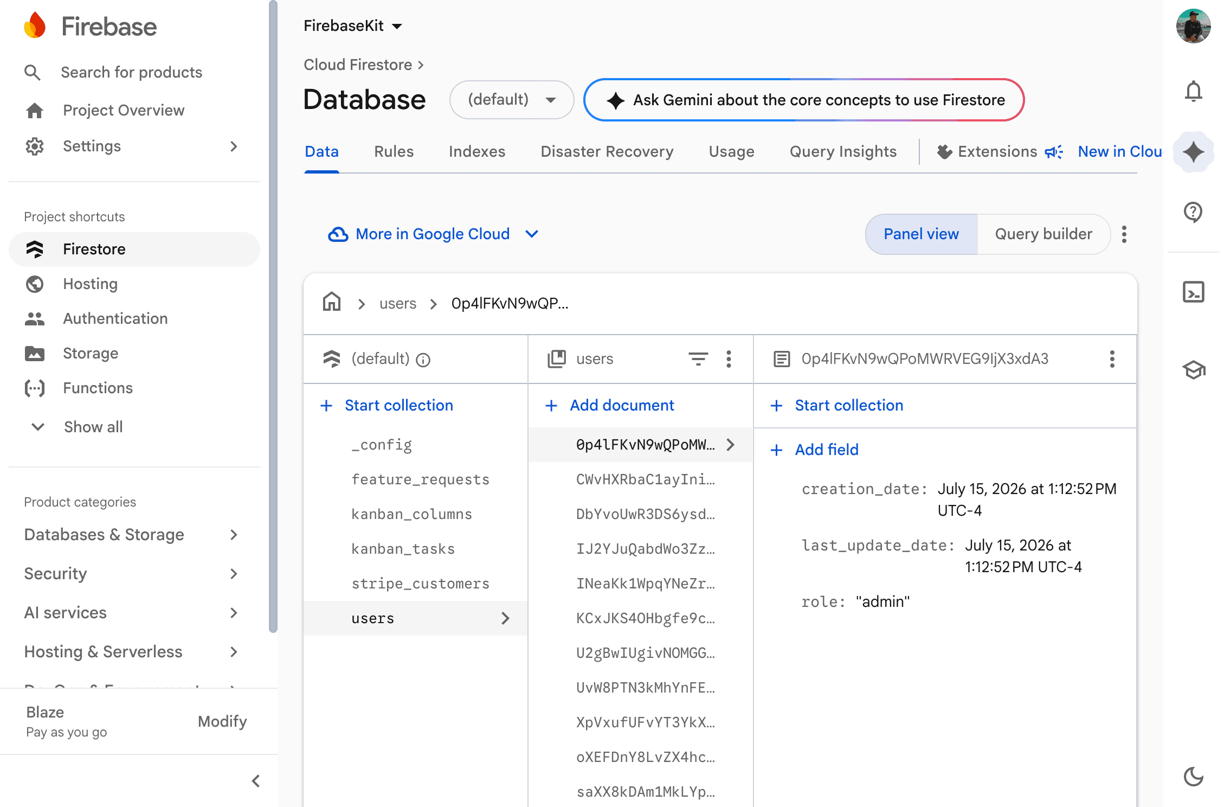The image size is (1224, 807).
Task: Click info icon next to (default)
Action: (423, 360)
